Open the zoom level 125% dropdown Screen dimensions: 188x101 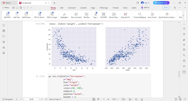click(115, 99)
